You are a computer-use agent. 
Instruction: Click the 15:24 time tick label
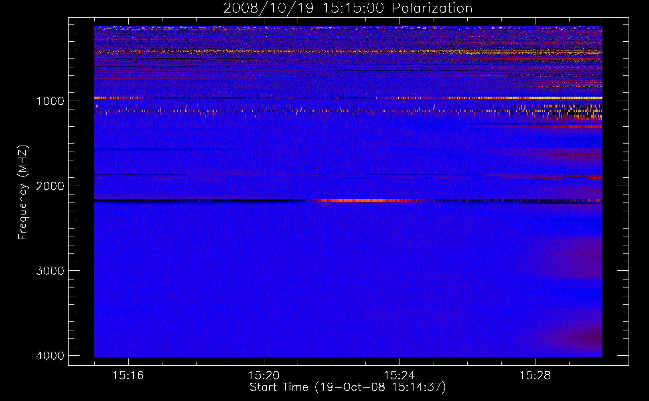400,376
